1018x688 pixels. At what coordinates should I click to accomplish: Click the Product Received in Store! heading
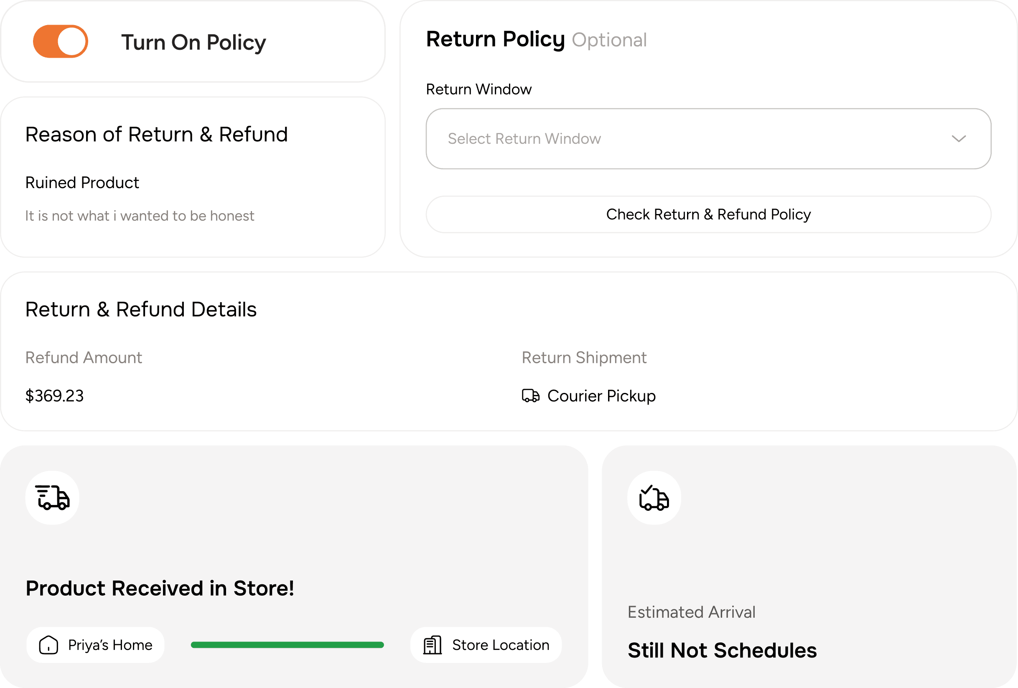(x=160, y=588)
